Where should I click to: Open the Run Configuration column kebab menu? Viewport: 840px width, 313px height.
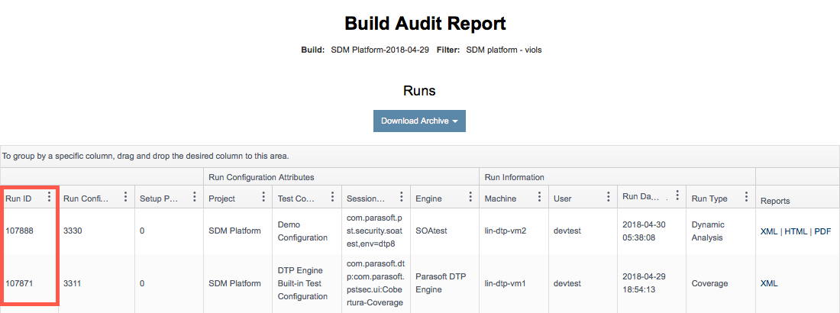[125, 197]
